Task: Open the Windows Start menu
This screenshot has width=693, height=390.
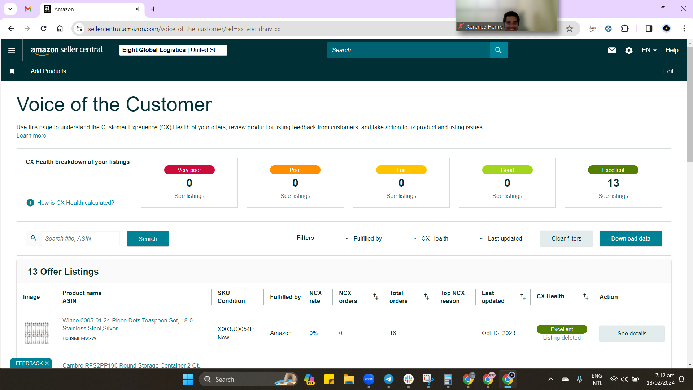Action: coord(188,379)
